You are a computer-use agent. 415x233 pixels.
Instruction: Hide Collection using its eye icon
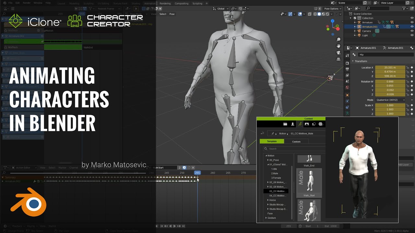tap(412, 18)
